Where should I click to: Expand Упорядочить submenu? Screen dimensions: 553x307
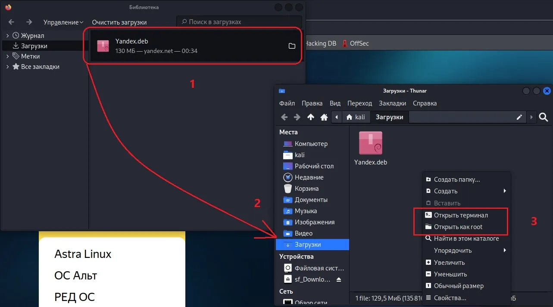click(467, 251)
